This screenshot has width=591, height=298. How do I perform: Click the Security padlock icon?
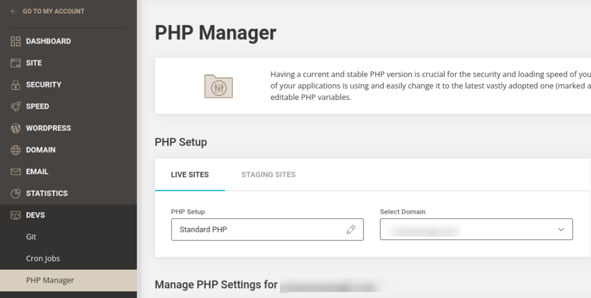tap(16, 85)
